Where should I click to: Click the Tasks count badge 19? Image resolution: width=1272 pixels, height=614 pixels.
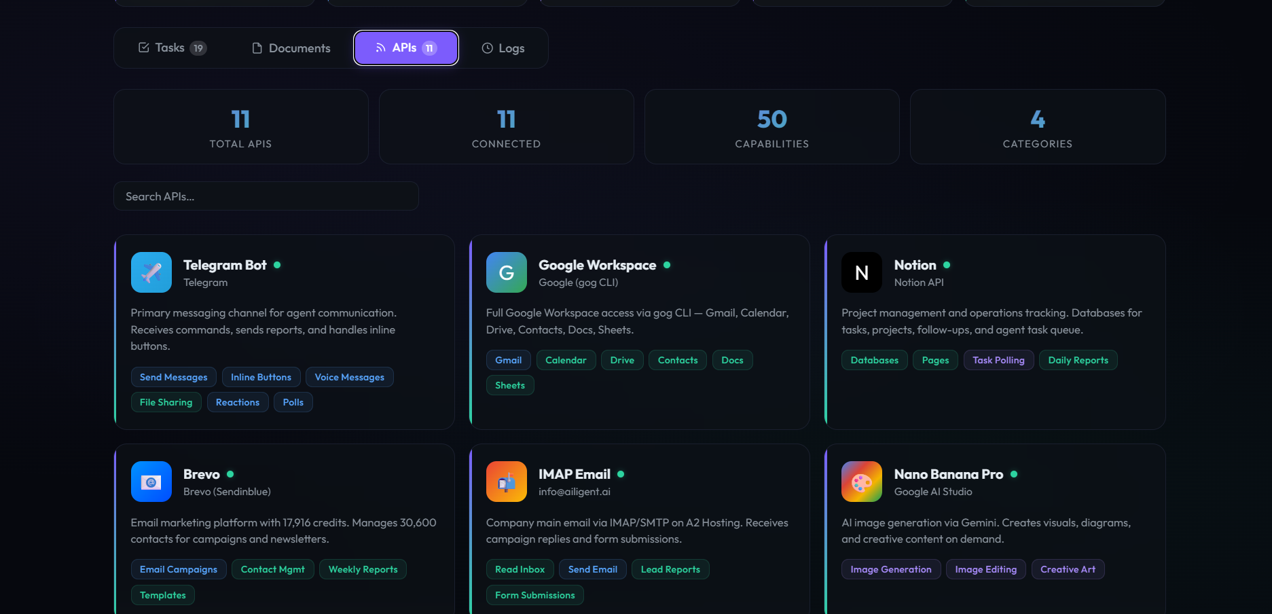(198, 48)
